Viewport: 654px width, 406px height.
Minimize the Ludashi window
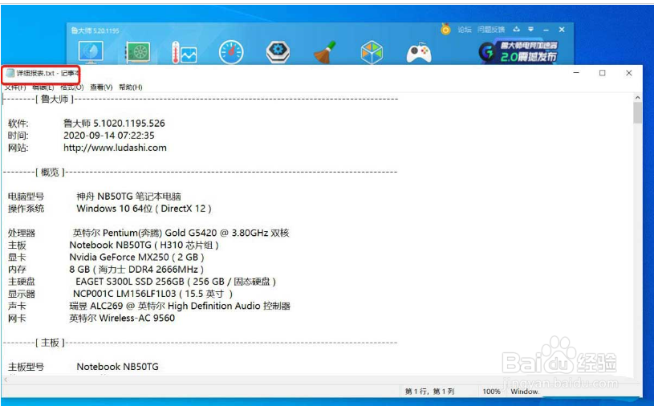[x=546, y=30]
